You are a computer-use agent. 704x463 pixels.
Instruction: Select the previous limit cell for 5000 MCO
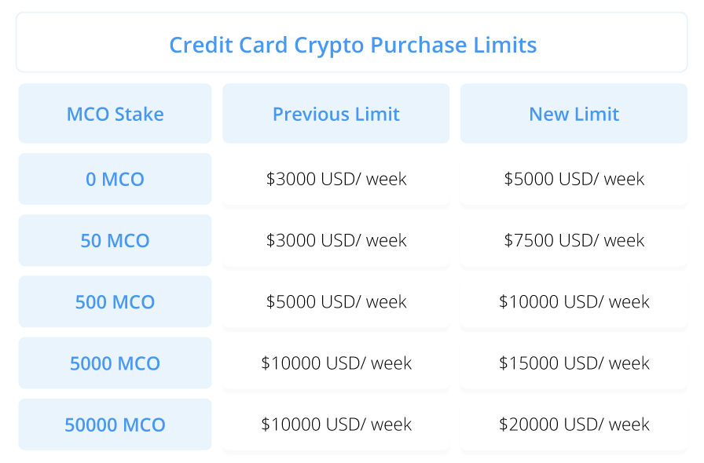(336, 363)
